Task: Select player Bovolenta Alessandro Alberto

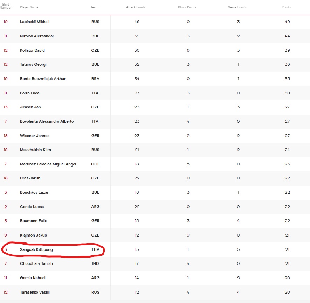Action: (47, 121)
